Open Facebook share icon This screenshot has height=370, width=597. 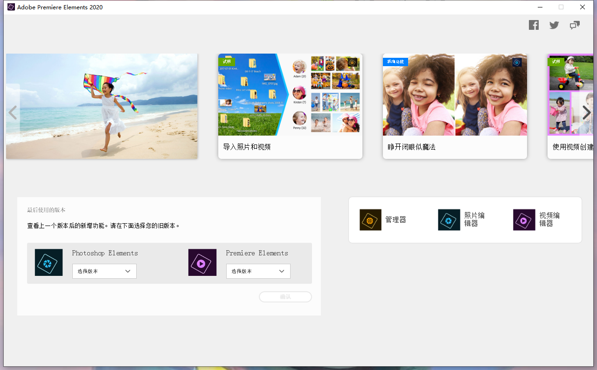[534, 25]
